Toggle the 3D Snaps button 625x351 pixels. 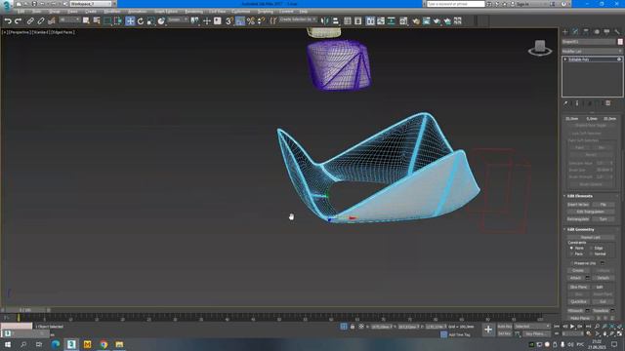(229, 21)
